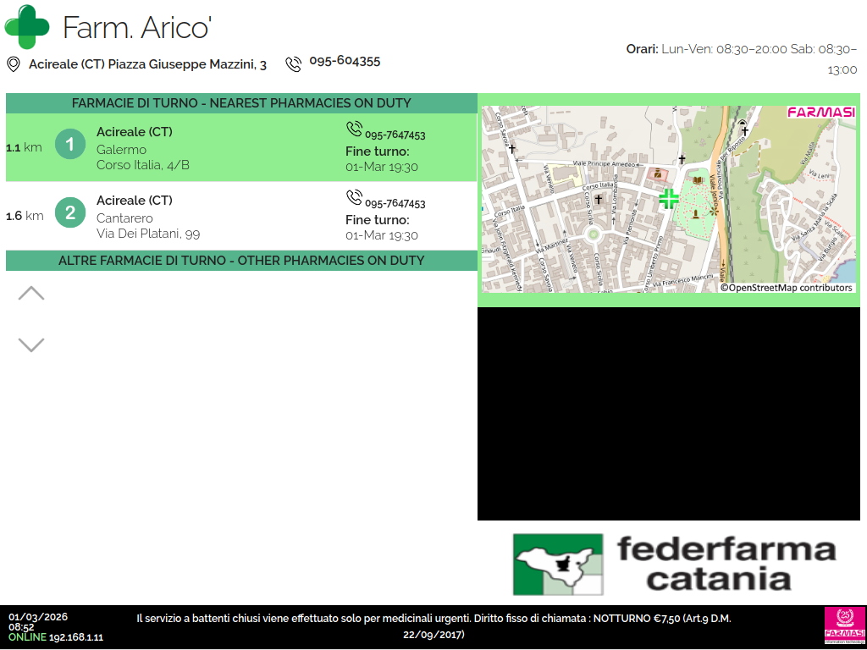Click the location pin icon near address

tap(14, 64)
